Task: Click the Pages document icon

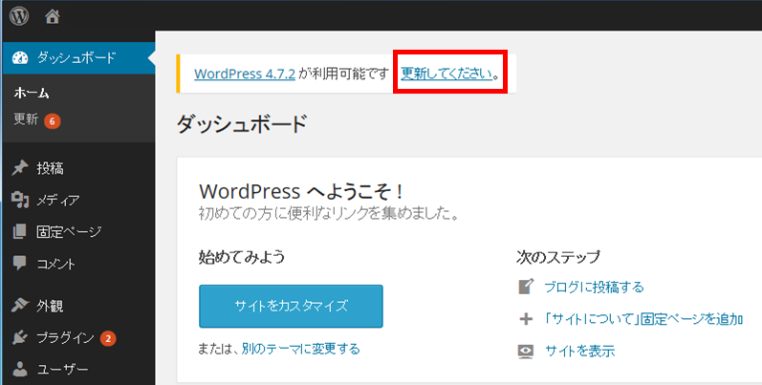Action: click(19, 231)
